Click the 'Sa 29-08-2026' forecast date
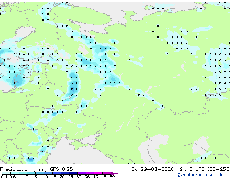The height and width of the screenshot is (178, 230). [x=153, y=169]
